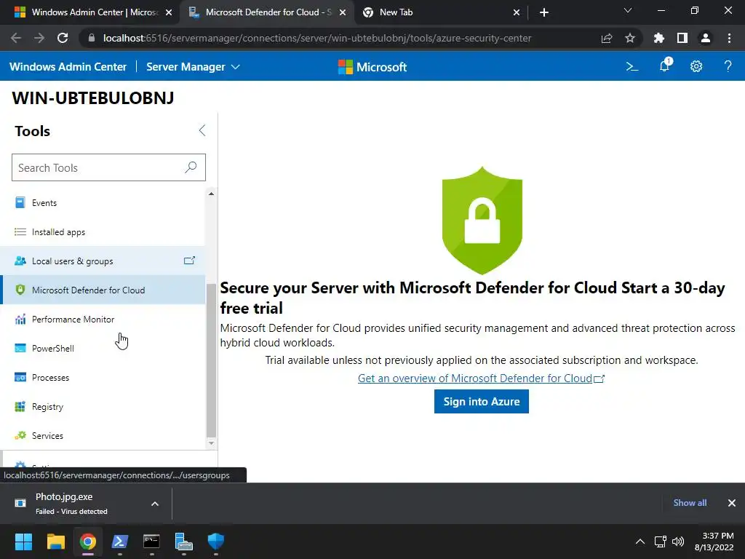Click Show all downloads

click(690, 503)
